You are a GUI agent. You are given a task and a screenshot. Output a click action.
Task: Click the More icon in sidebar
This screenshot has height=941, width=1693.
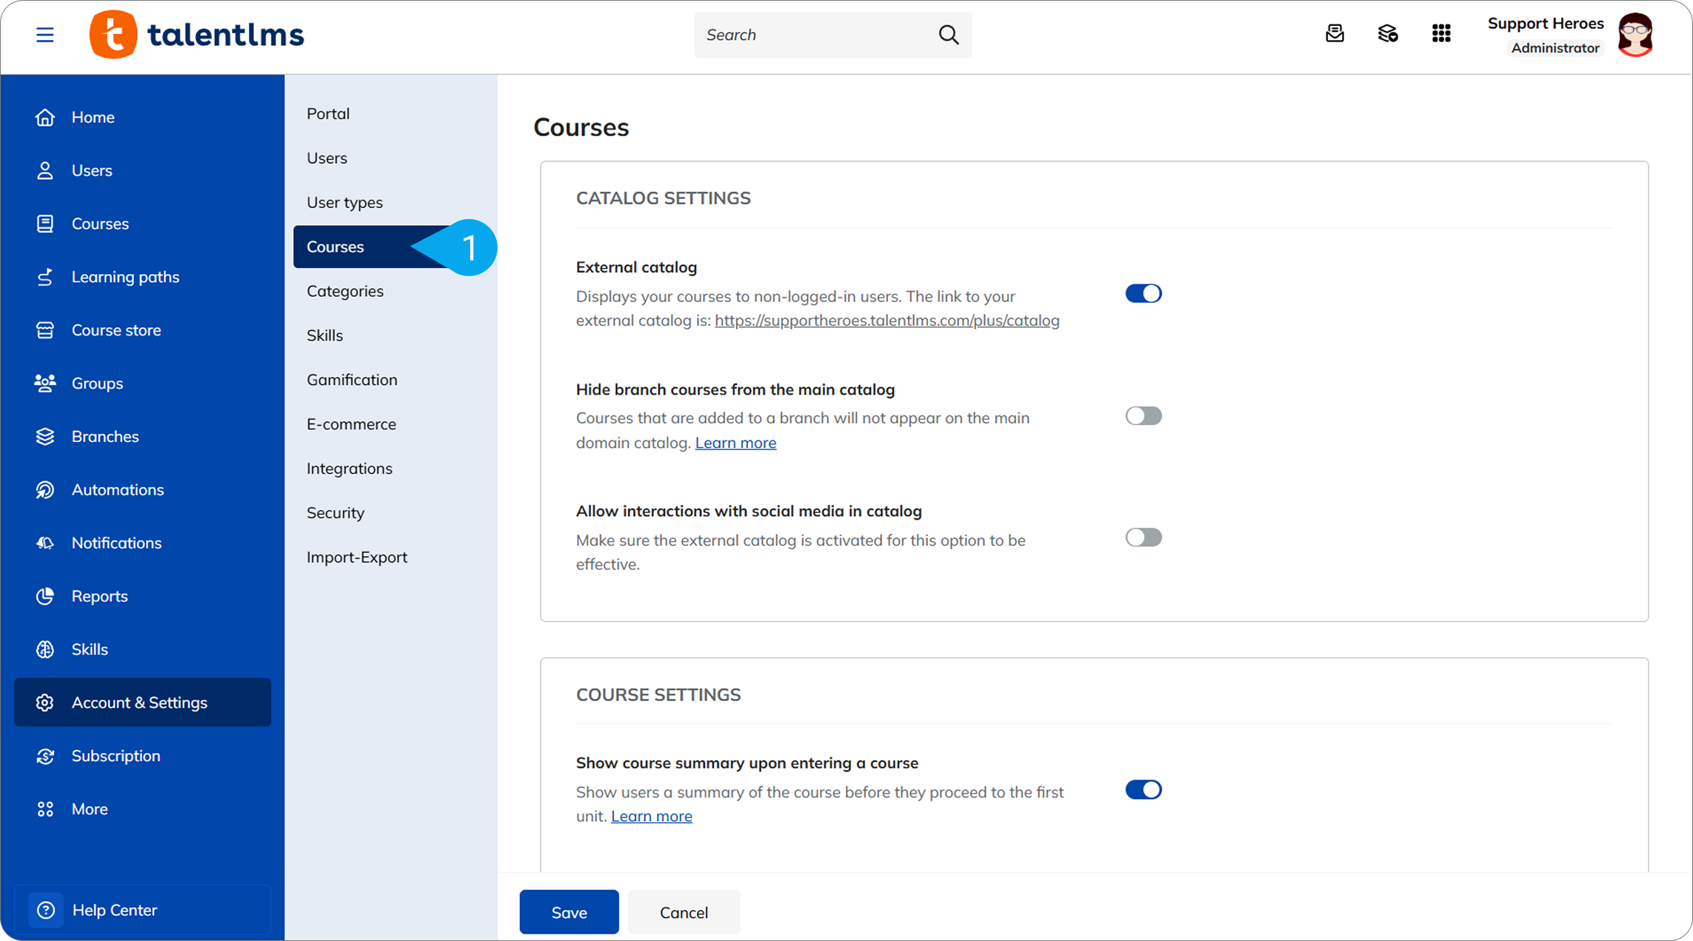tap(45, 809)
